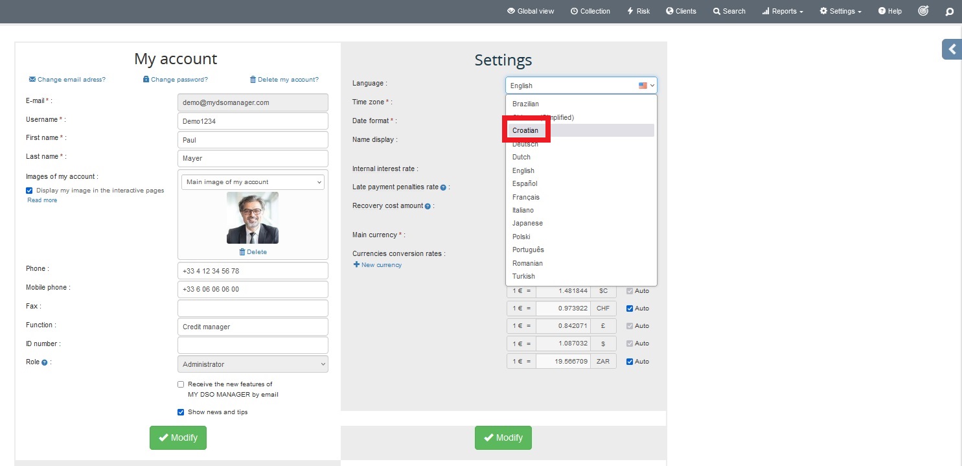Expand the side panel with the chevron arrow
Image resolution: width=962 pixels, height=466 pixels.
[952, 49]
